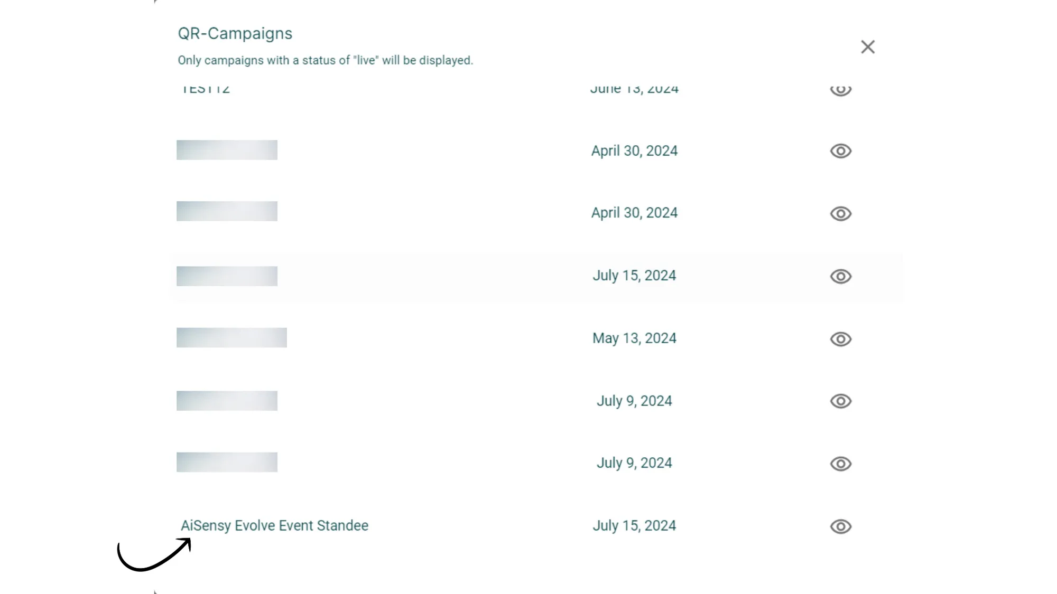Close the QR-Campaigns dialog
Viewport: 1057px width, 594px height.
pyautogui.click(x=867, y=46)
